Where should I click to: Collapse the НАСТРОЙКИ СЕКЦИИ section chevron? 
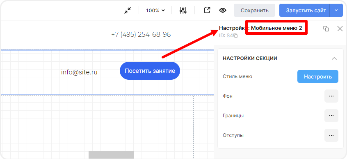(334, 59)
